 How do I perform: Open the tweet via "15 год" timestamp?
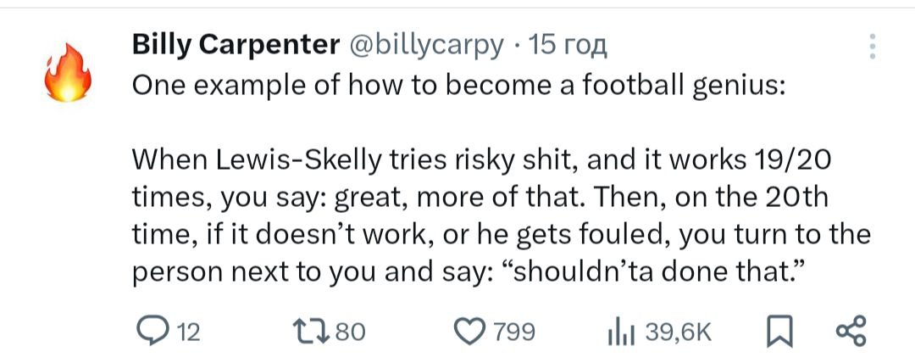568,45
